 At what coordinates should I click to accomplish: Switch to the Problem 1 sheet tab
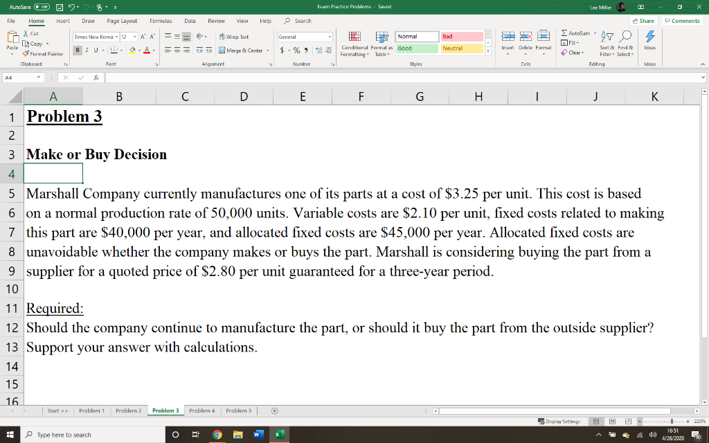coord(91,410)
